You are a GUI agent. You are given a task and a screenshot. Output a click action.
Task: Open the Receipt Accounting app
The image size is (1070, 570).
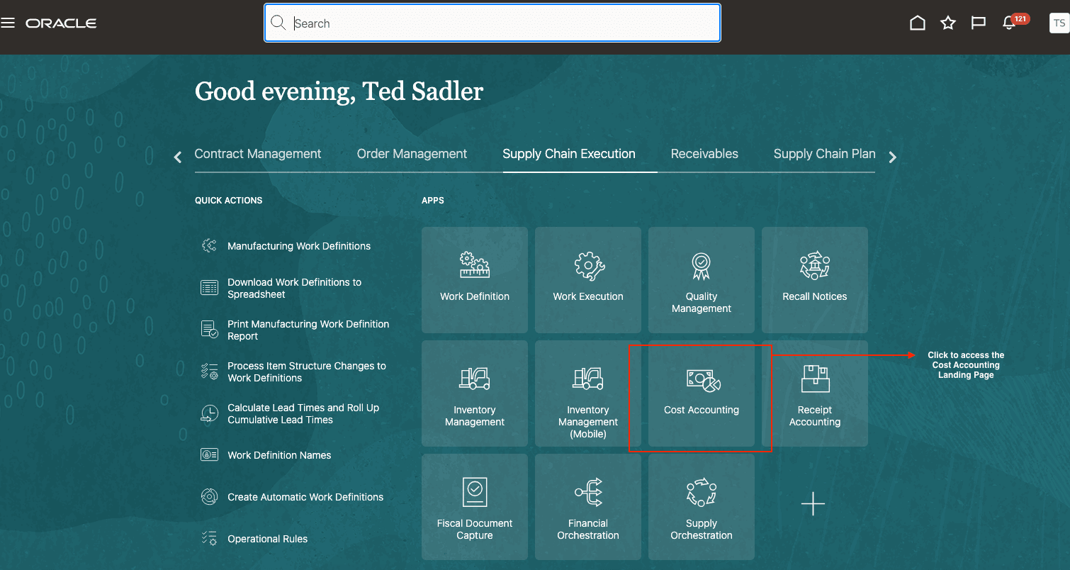pyautogui.click(x=815, y=393)
